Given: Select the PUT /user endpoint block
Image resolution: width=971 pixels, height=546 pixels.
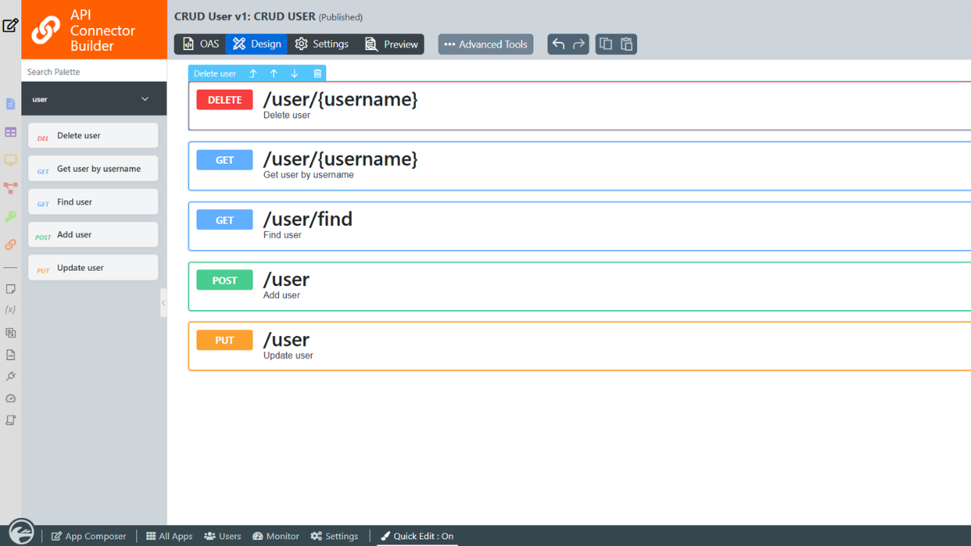Looking at the screenshot, I should point(531,347).
